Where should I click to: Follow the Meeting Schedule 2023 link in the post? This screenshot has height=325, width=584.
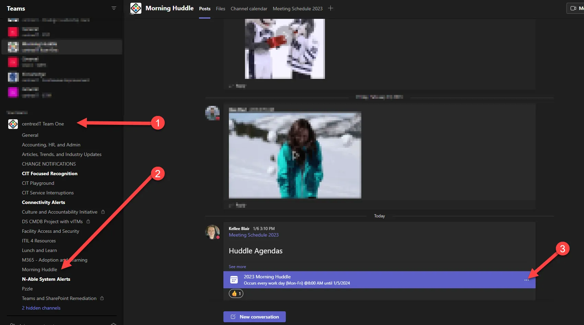[254, 235]
